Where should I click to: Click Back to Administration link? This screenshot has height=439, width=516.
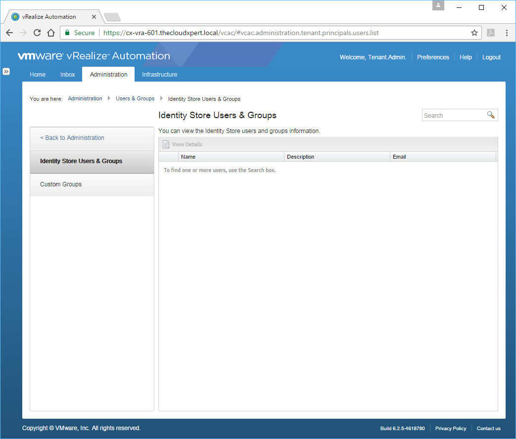coord(72,138)
